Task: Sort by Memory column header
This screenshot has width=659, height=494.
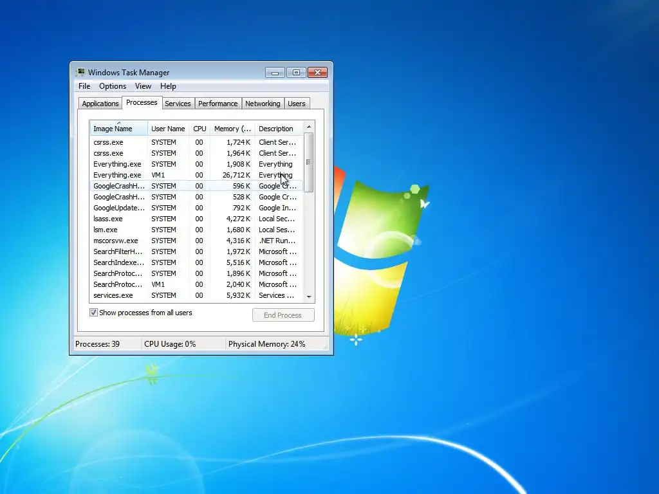Action: click(232, 129)
